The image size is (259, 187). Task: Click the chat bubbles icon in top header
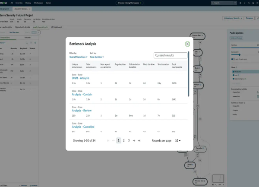pyautogui.click(x=249, y=3)
